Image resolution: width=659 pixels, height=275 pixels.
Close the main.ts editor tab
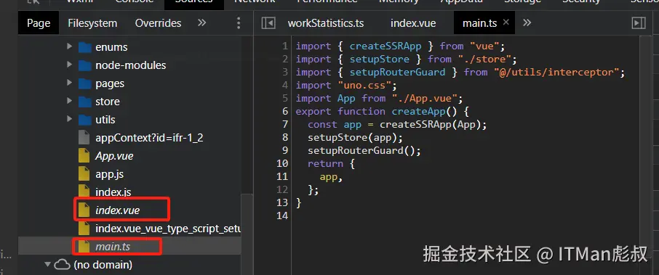click(506, 22)
